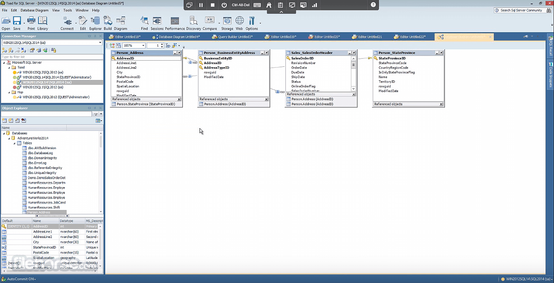Click the Open toolbar icon
Viewport: 554px width, 283px height.
[x=6, y=23]
